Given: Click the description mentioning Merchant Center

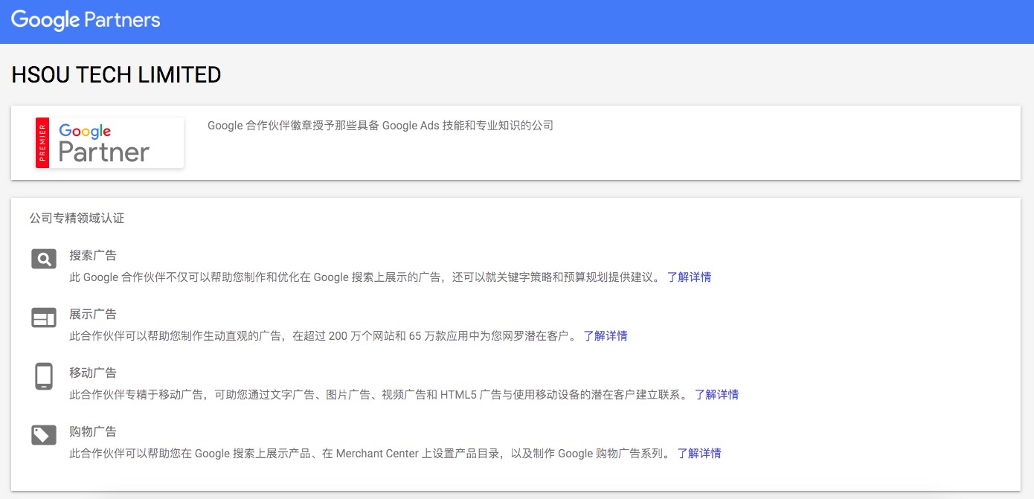Looking at the screenshot, I should (370, 453).
